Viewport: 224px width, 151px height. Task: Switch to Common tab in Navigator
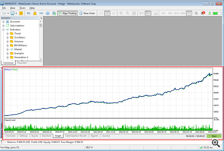[8, 63]
